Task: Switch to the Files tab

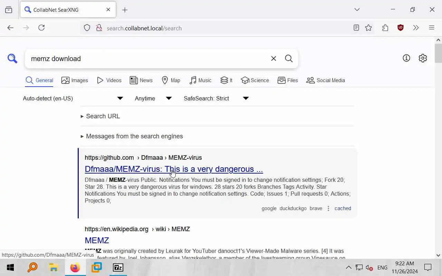Action: 288,80
